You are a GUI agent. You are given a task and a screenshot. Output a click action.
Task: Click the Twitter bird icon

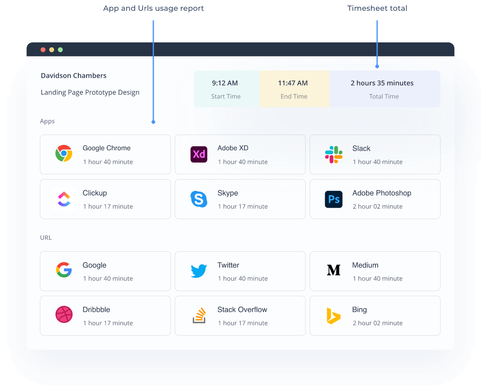(x=199, y=271)
